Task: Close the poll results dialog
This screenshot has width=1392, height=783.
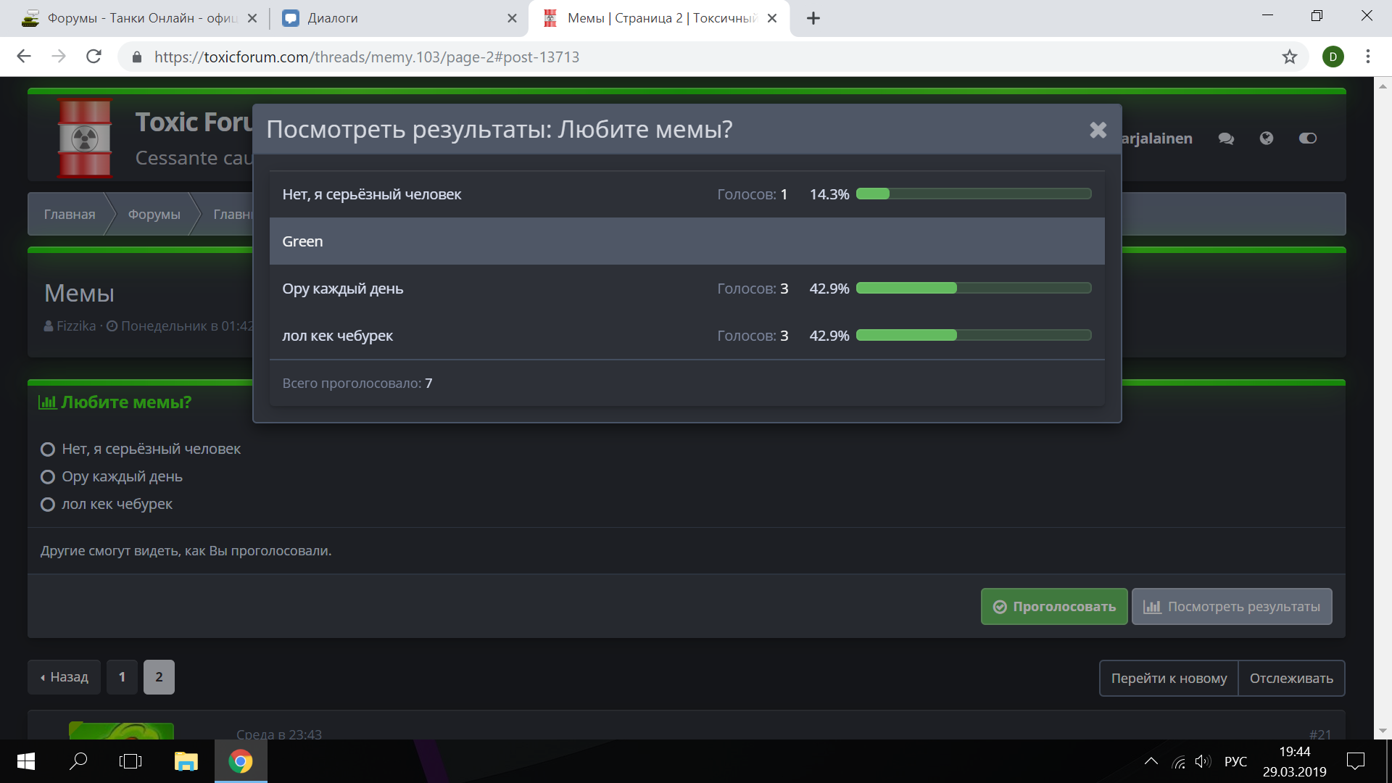Action: (x=1098, y=130)
